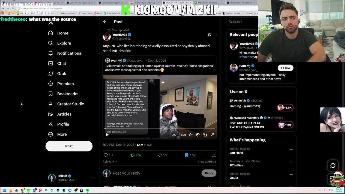Open the Lou Holtz trending topic
This screenshot has height=194, width=345.
(236, 153)
